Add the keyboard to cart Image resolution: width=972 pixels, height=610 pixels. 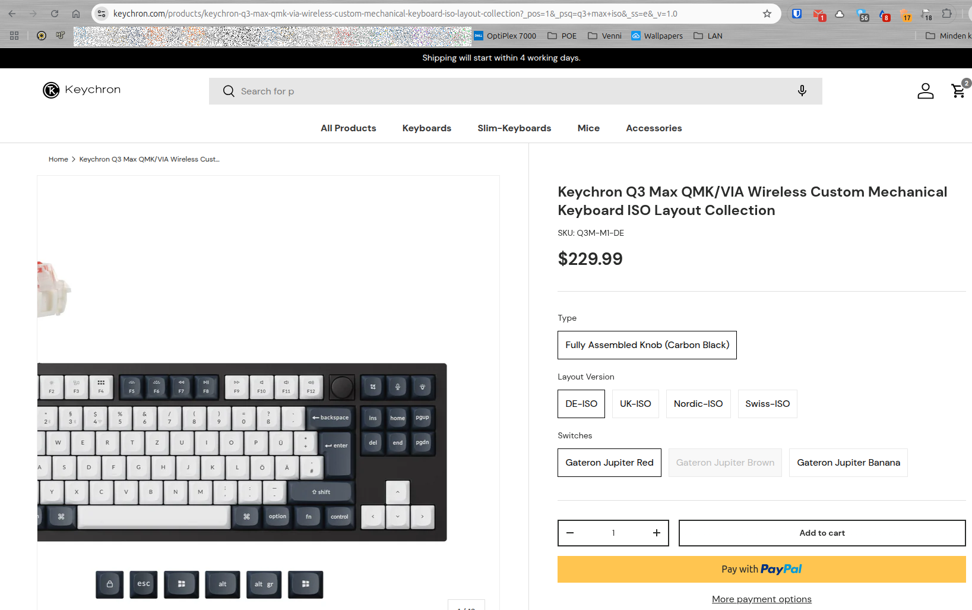click(822, 533)
